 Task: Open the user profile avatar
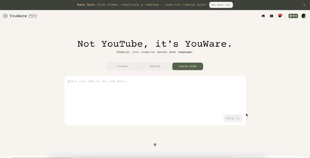click(x=304, y=16)
